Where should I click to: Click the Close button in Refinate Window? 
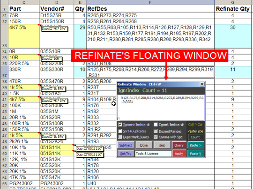[x=144, y=145]
